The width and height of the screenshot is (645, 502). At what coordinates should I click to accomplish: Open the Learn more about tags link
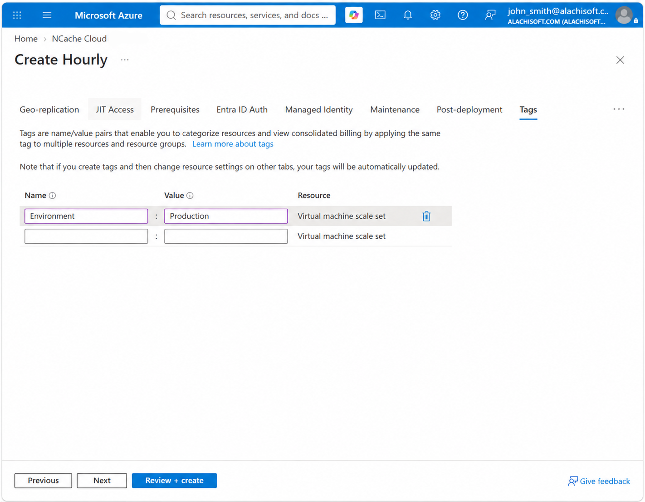(x=233, y=144)
